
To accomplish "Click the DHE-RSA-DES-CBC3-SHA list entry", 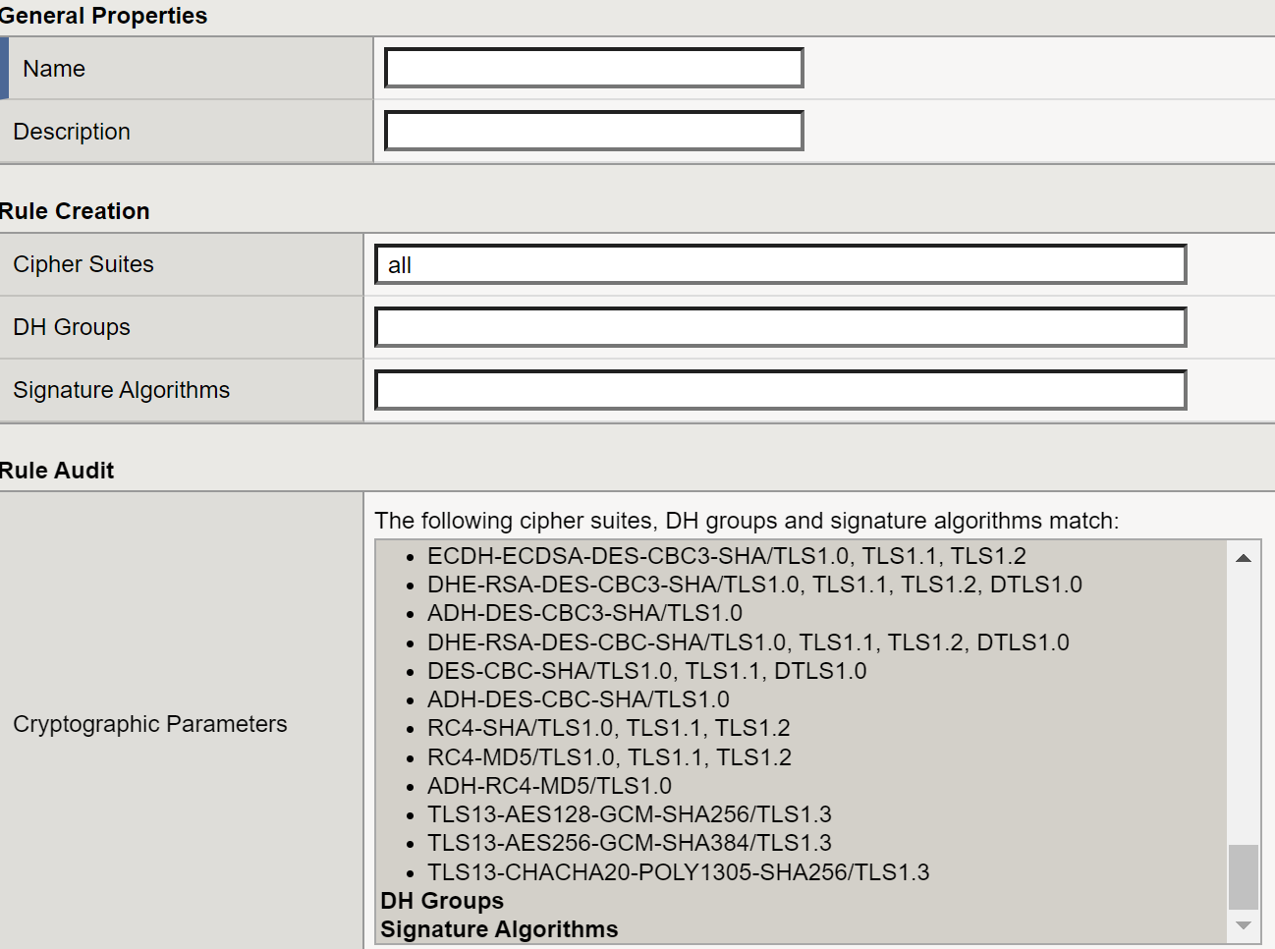I will coord(753,585).
